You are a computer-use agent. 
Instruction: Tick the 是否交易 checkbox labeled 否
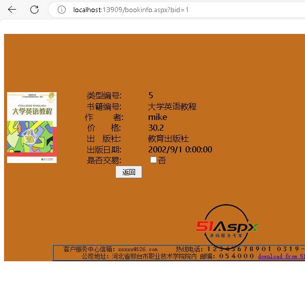pos(153,160)
